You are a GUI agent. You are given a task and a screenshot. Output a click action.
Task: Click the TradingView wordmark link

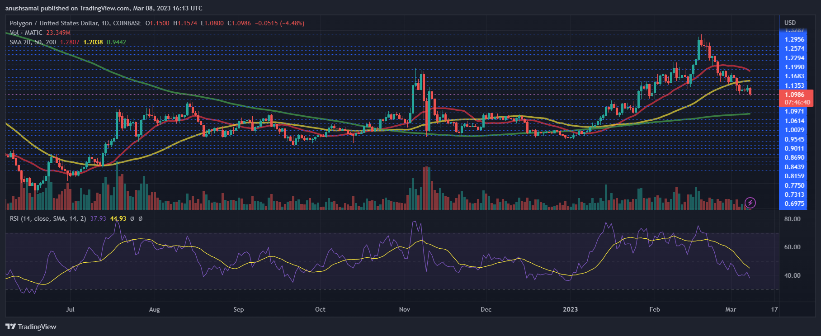(37, 327)
